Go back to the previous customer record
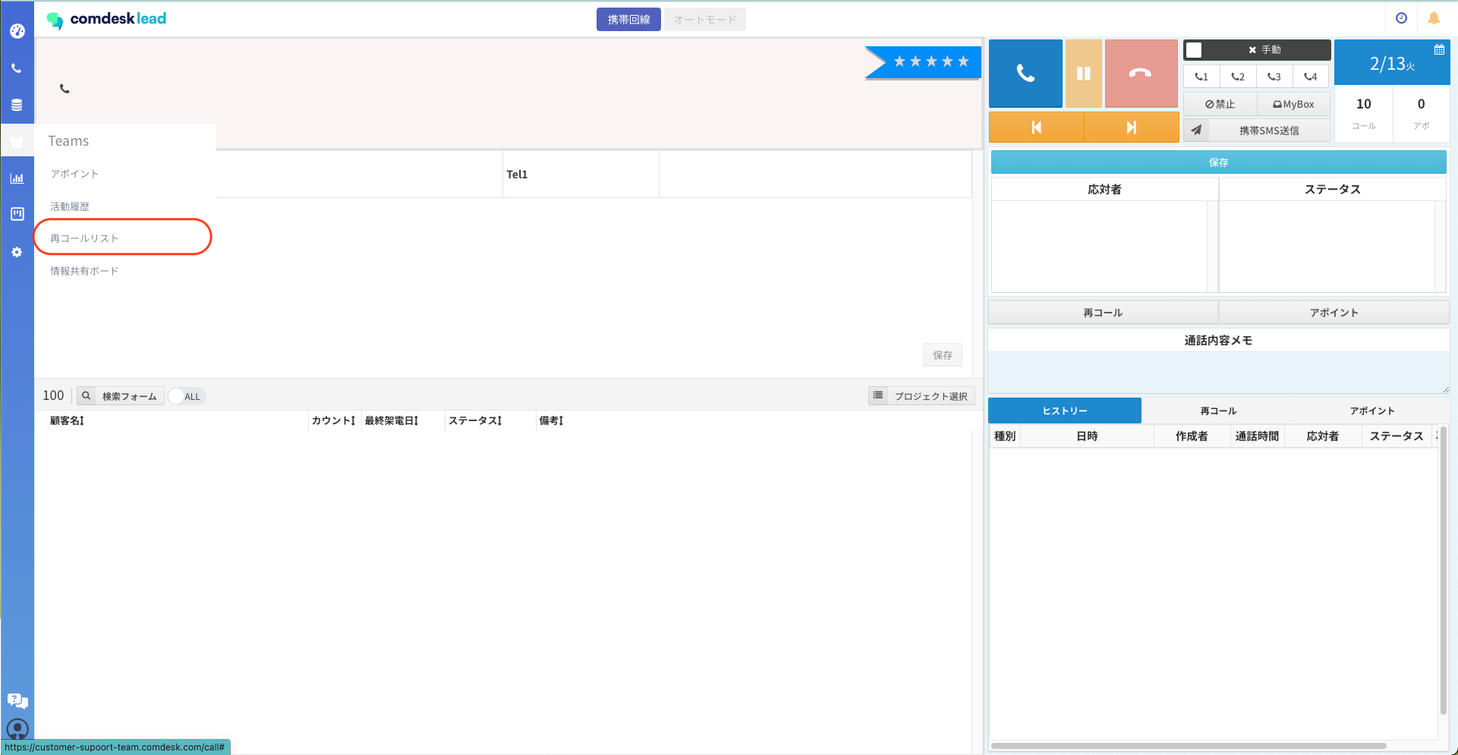Image resolution: width=1458 pixels, height=755 pixels. (1036, 127)
